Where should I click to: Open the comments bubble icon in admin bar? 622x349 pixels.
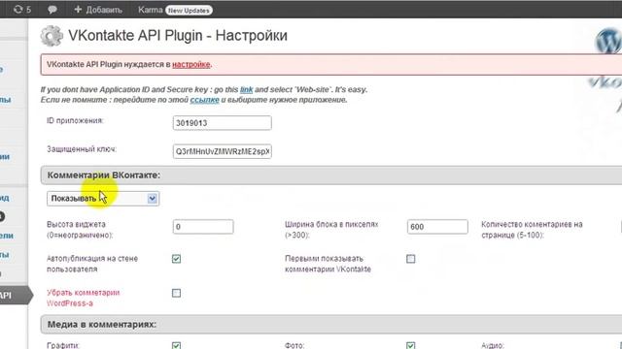(x=52, y=10)
